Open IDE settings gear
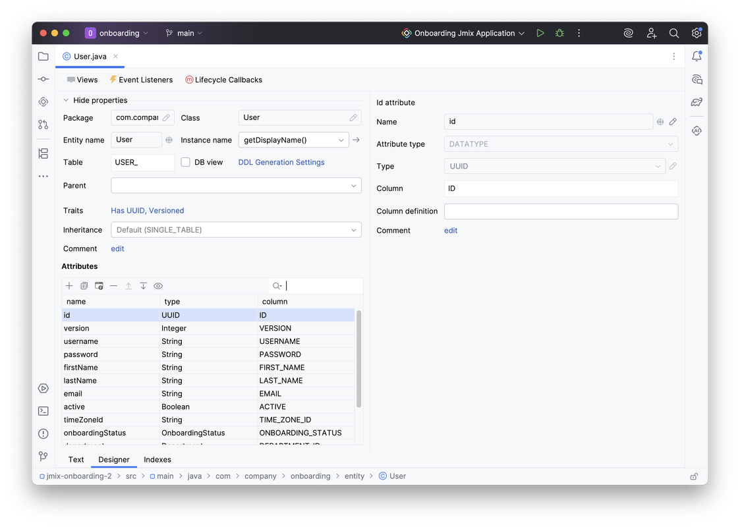This screenshot has height=527, width=740. (x=697, y=33)
